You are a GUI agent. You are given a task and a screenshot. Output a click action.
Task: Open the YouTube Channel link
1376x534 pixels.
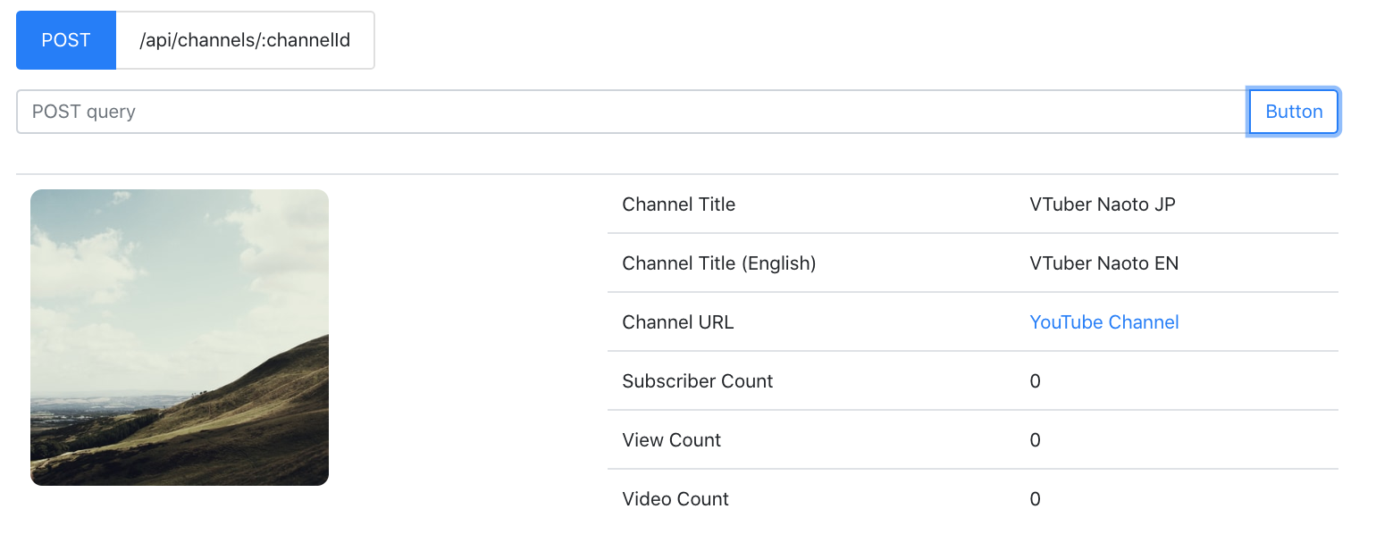[x=1104, y=322]
